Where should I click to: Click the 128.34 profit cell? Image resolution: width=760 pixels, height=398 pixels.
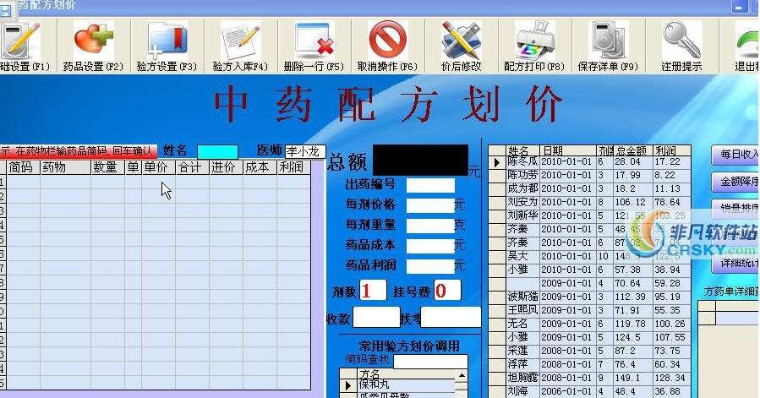tap(672, 378)
